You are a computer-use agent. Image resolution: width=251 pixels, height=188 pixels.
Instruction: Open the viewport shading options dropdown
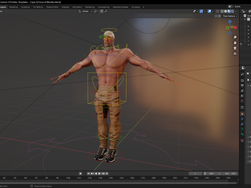click(236, 11)
